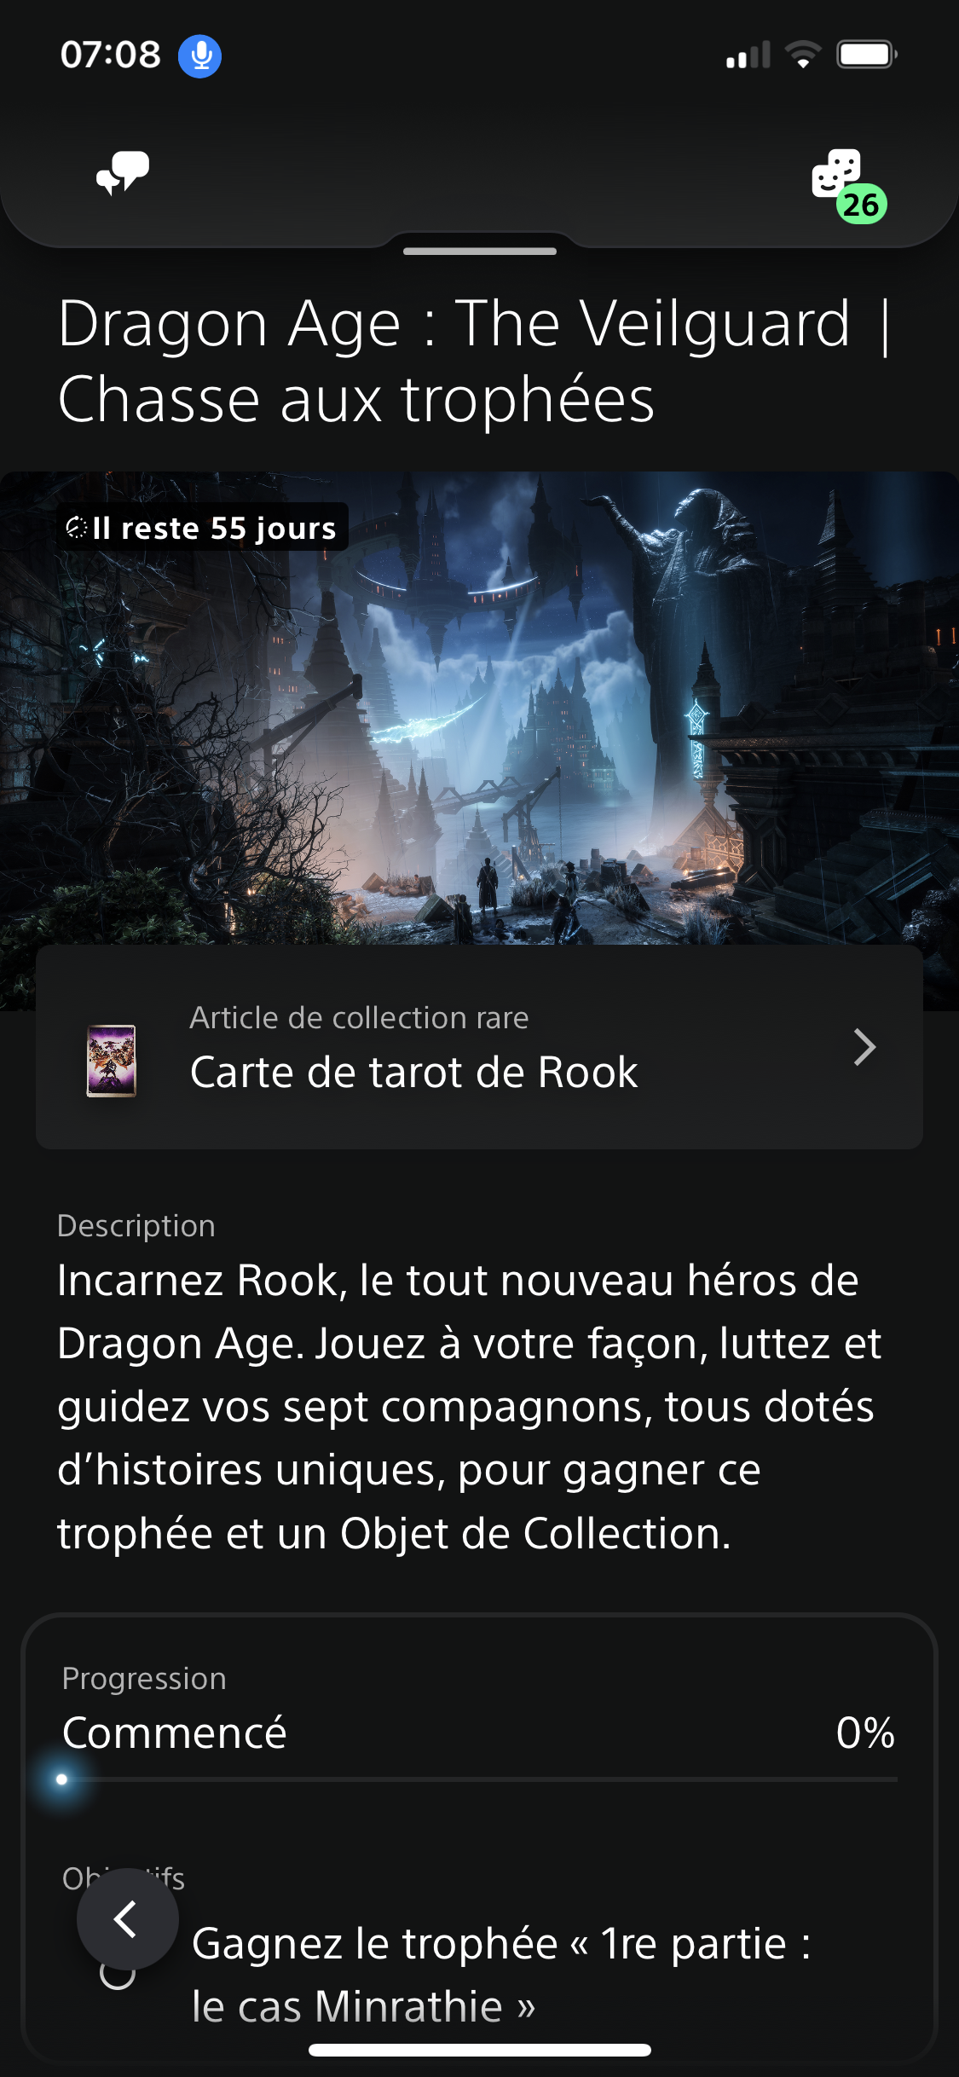The height and width of the screenshot is (2077, 959).
Task: Tap the green 26 notification badge
Action: (x=861, y=205)
